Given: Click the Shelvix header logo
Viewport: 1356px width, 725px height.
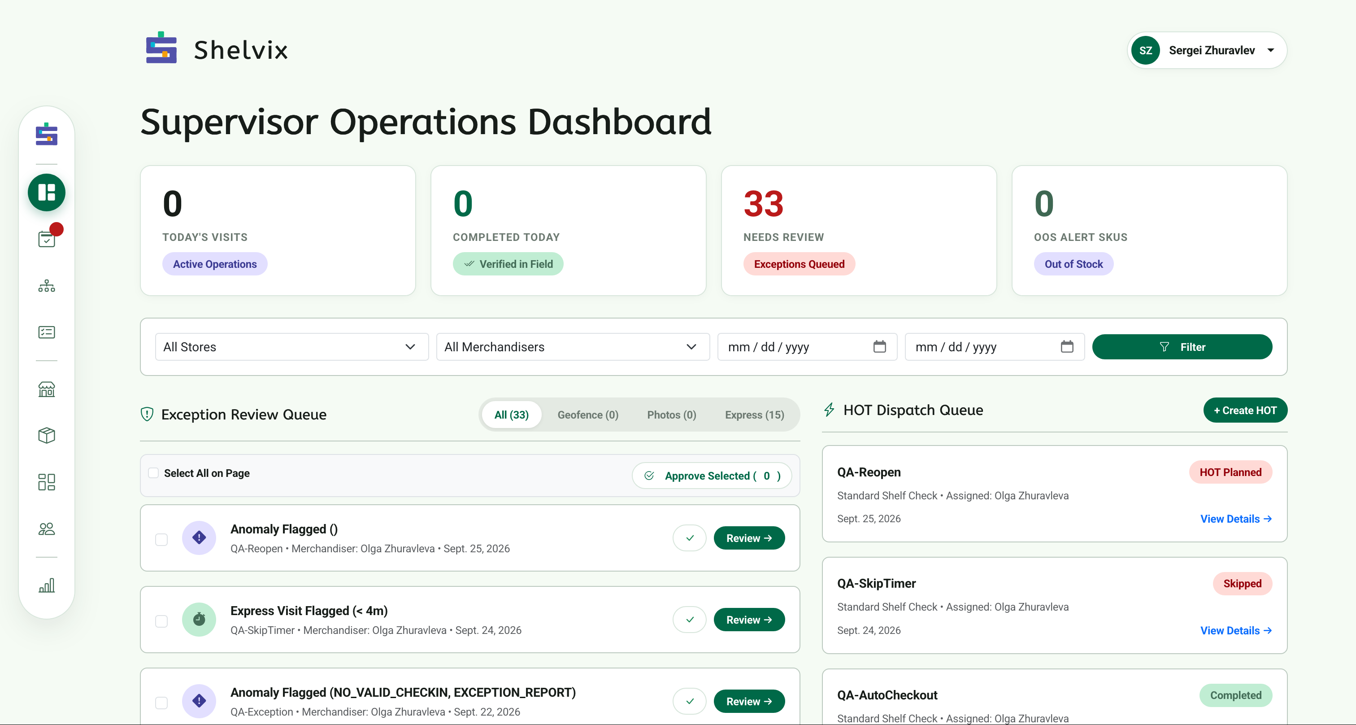Looking at the screenshot, I should click(217, 48).
